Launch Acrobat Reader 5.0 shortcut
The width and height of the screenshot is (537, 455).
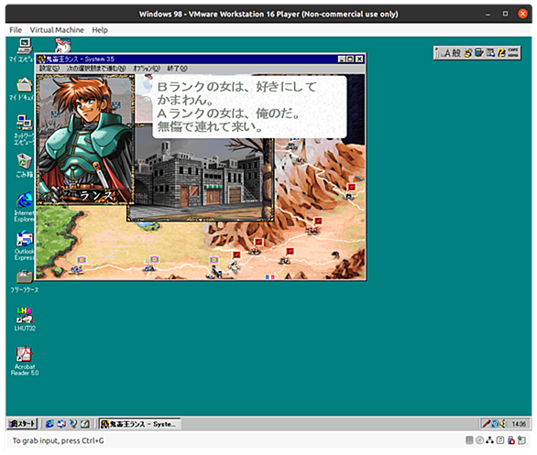25,354
